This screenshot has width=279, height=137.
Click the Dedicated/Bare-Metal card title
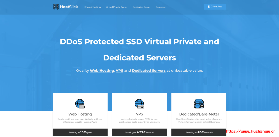pyautogui.click(x=199, y=114)
